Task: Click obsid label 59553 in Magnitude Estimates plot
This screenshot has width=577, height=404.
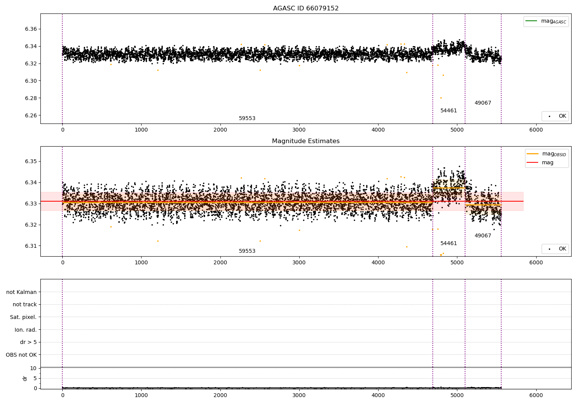Action: coord(247,251)
